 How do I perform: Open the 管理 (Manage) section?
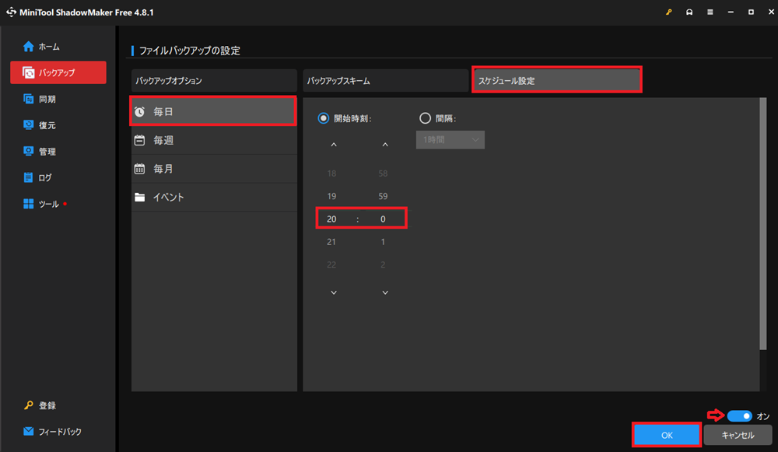point(40,152)
